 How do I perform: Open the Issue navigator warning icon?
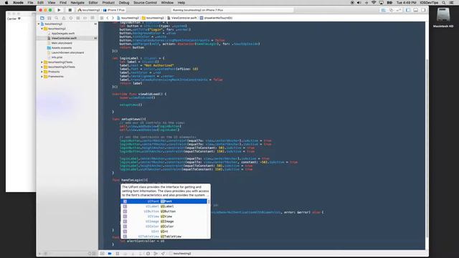64,18
